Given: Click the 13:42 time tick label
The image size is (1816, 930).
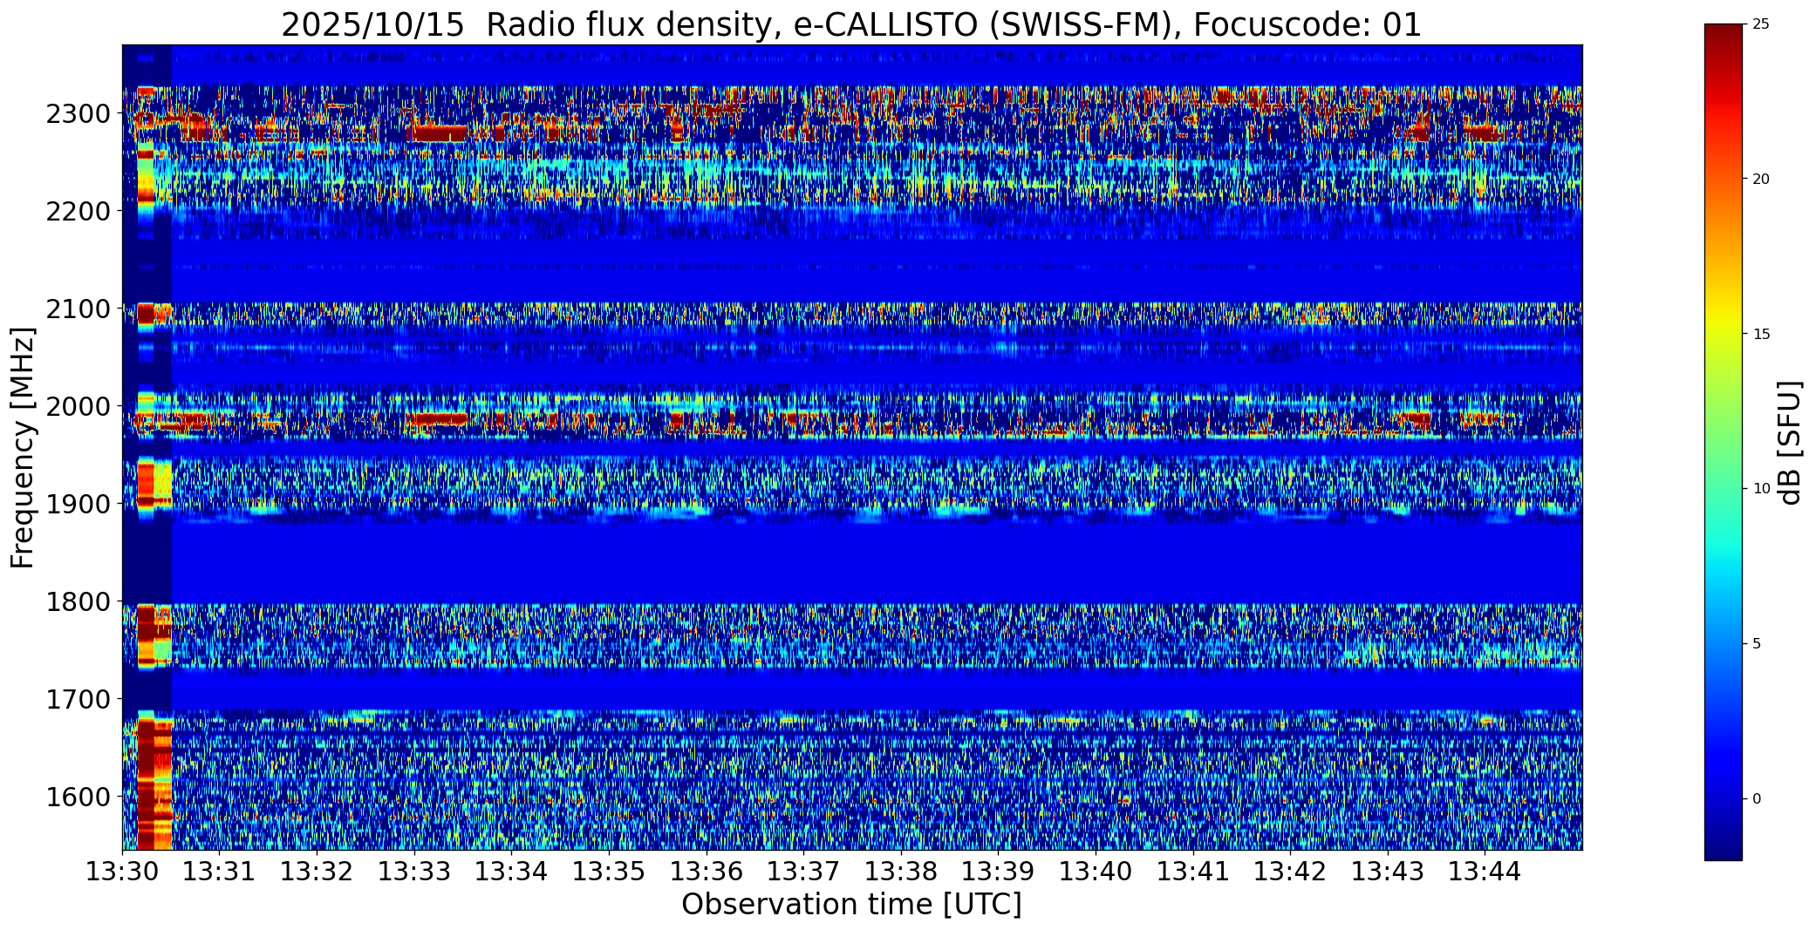Looking at the screenshot, I should pyautogui.click(x=1290, y=871).
